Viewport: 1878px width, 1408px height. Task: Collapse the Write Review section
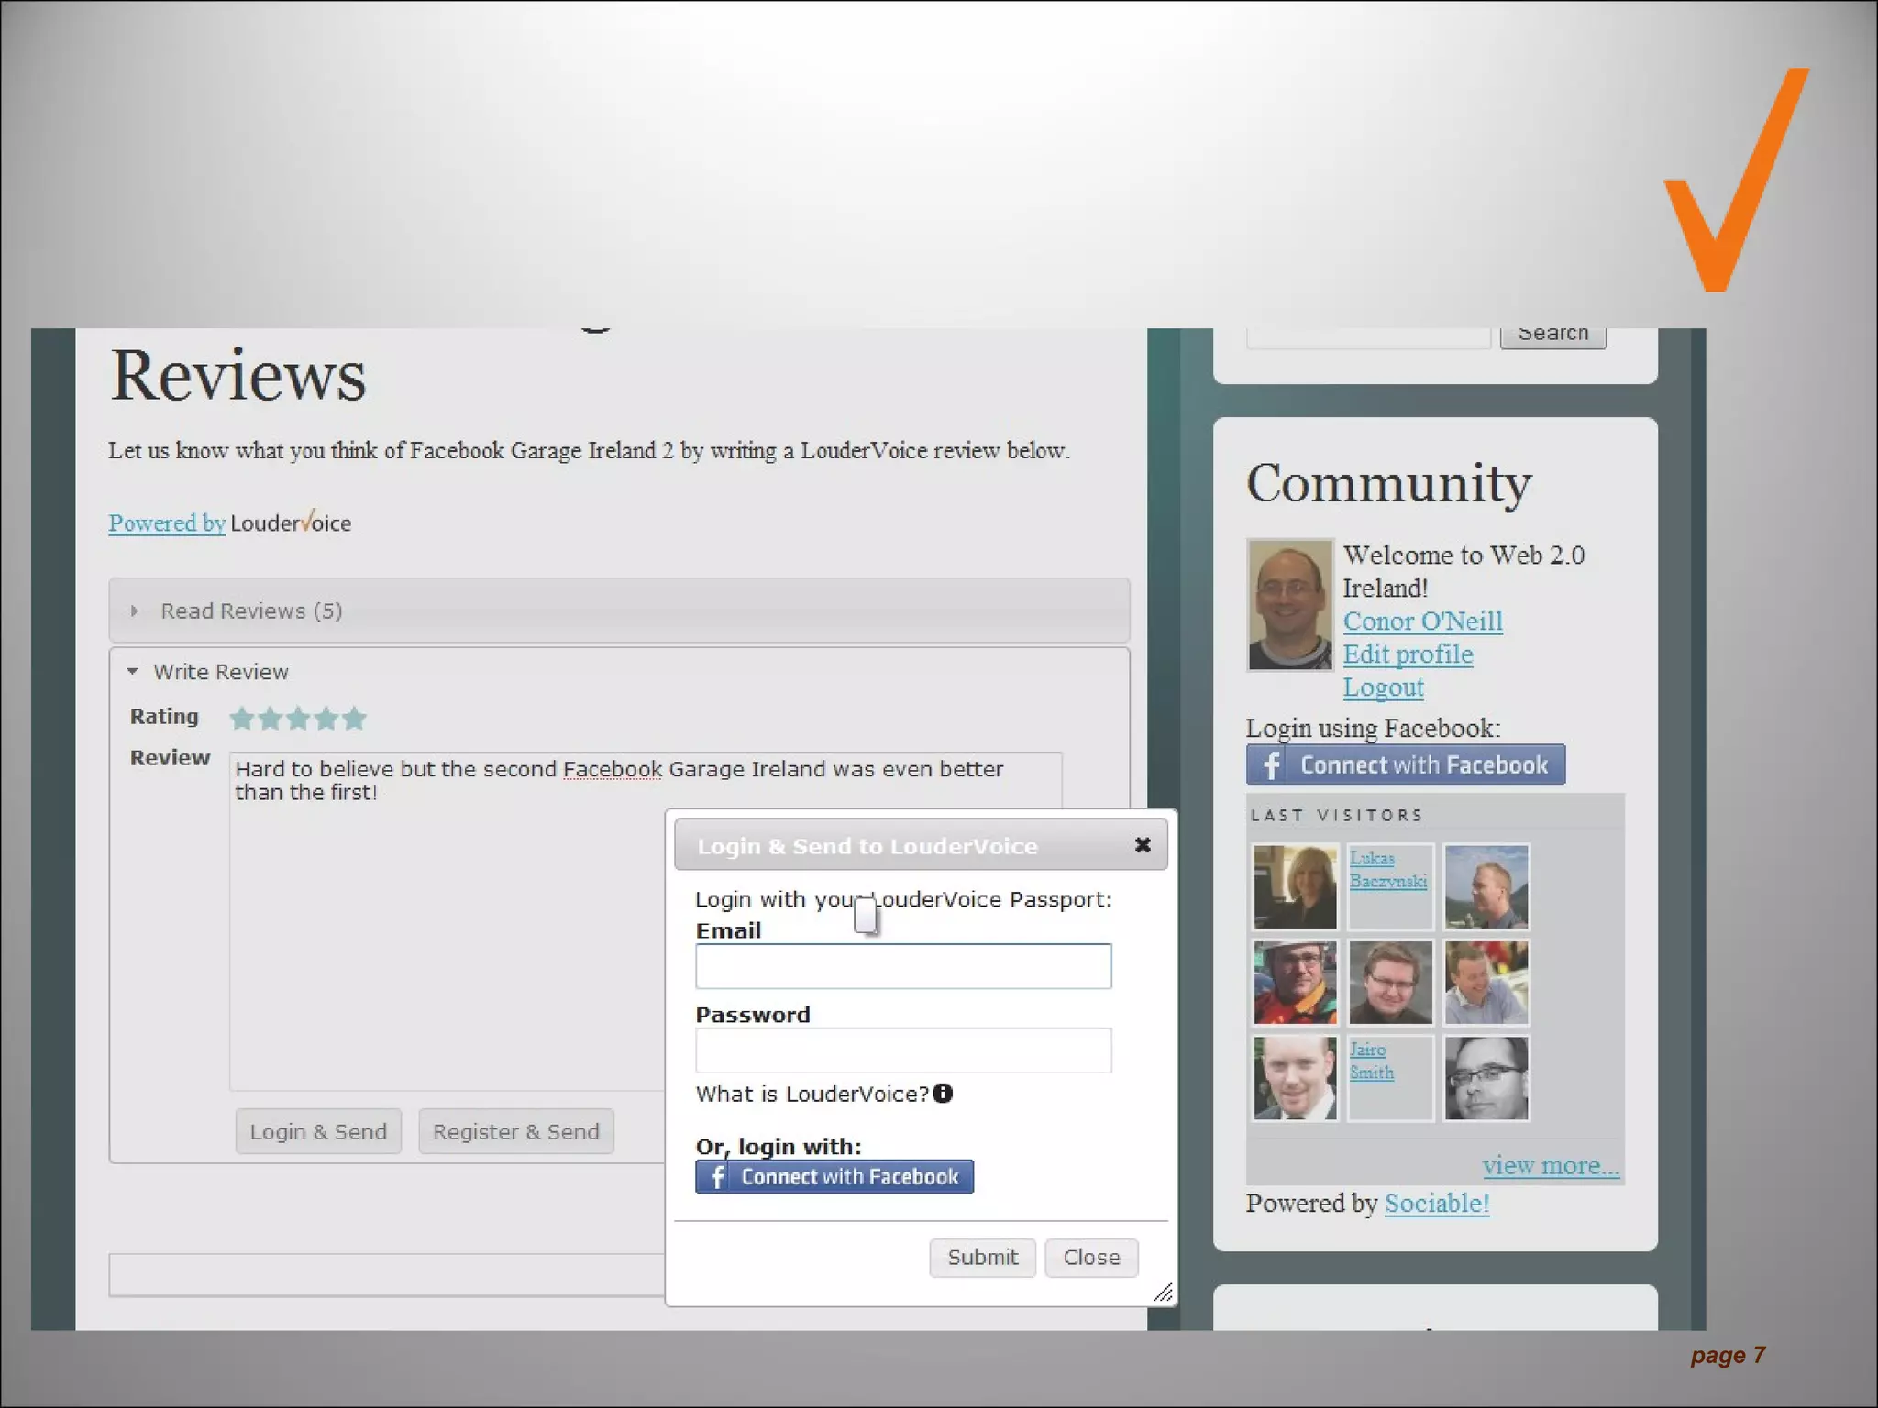tap(220, 672)
